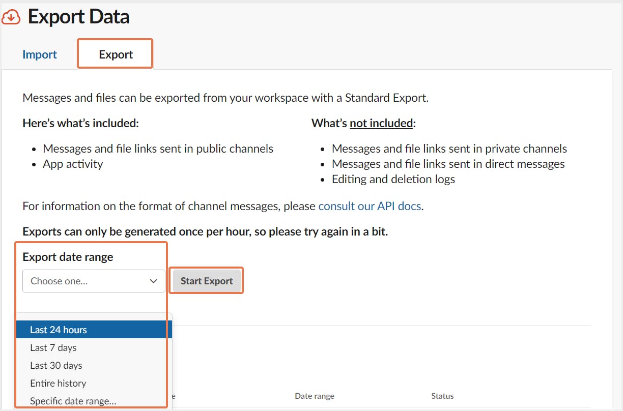Click the chevron arrow in the date range dropdown
The image size is (623, 411).
(154, 281)
